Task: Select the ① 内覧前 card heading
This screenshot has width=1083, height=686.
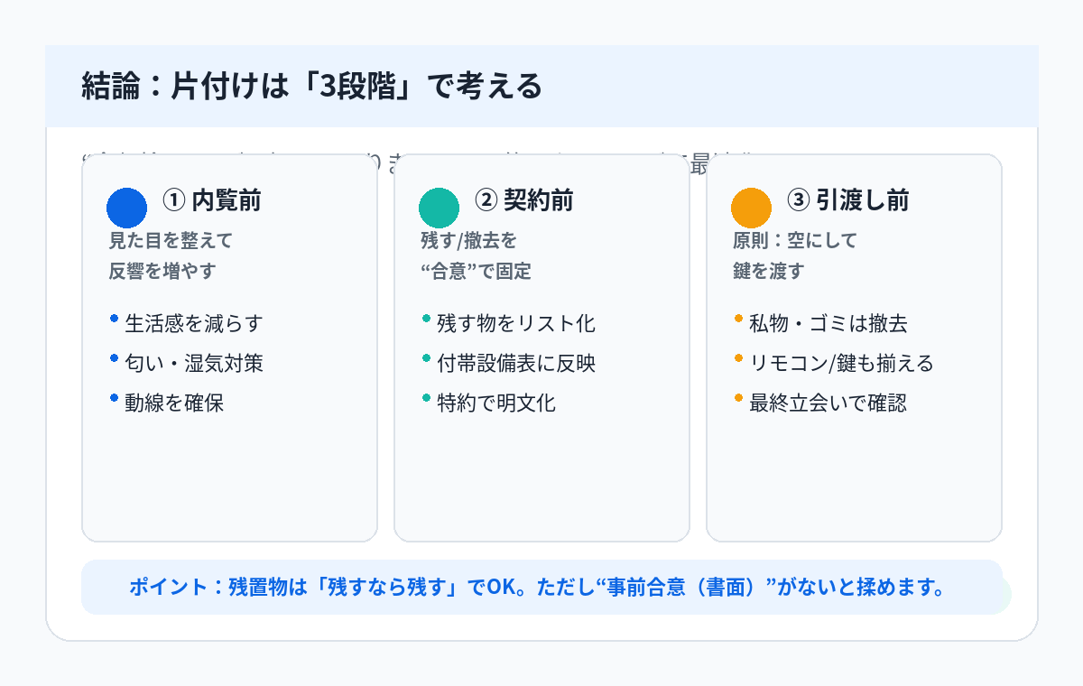Action: pyautogui.click(x=211, y=200)
